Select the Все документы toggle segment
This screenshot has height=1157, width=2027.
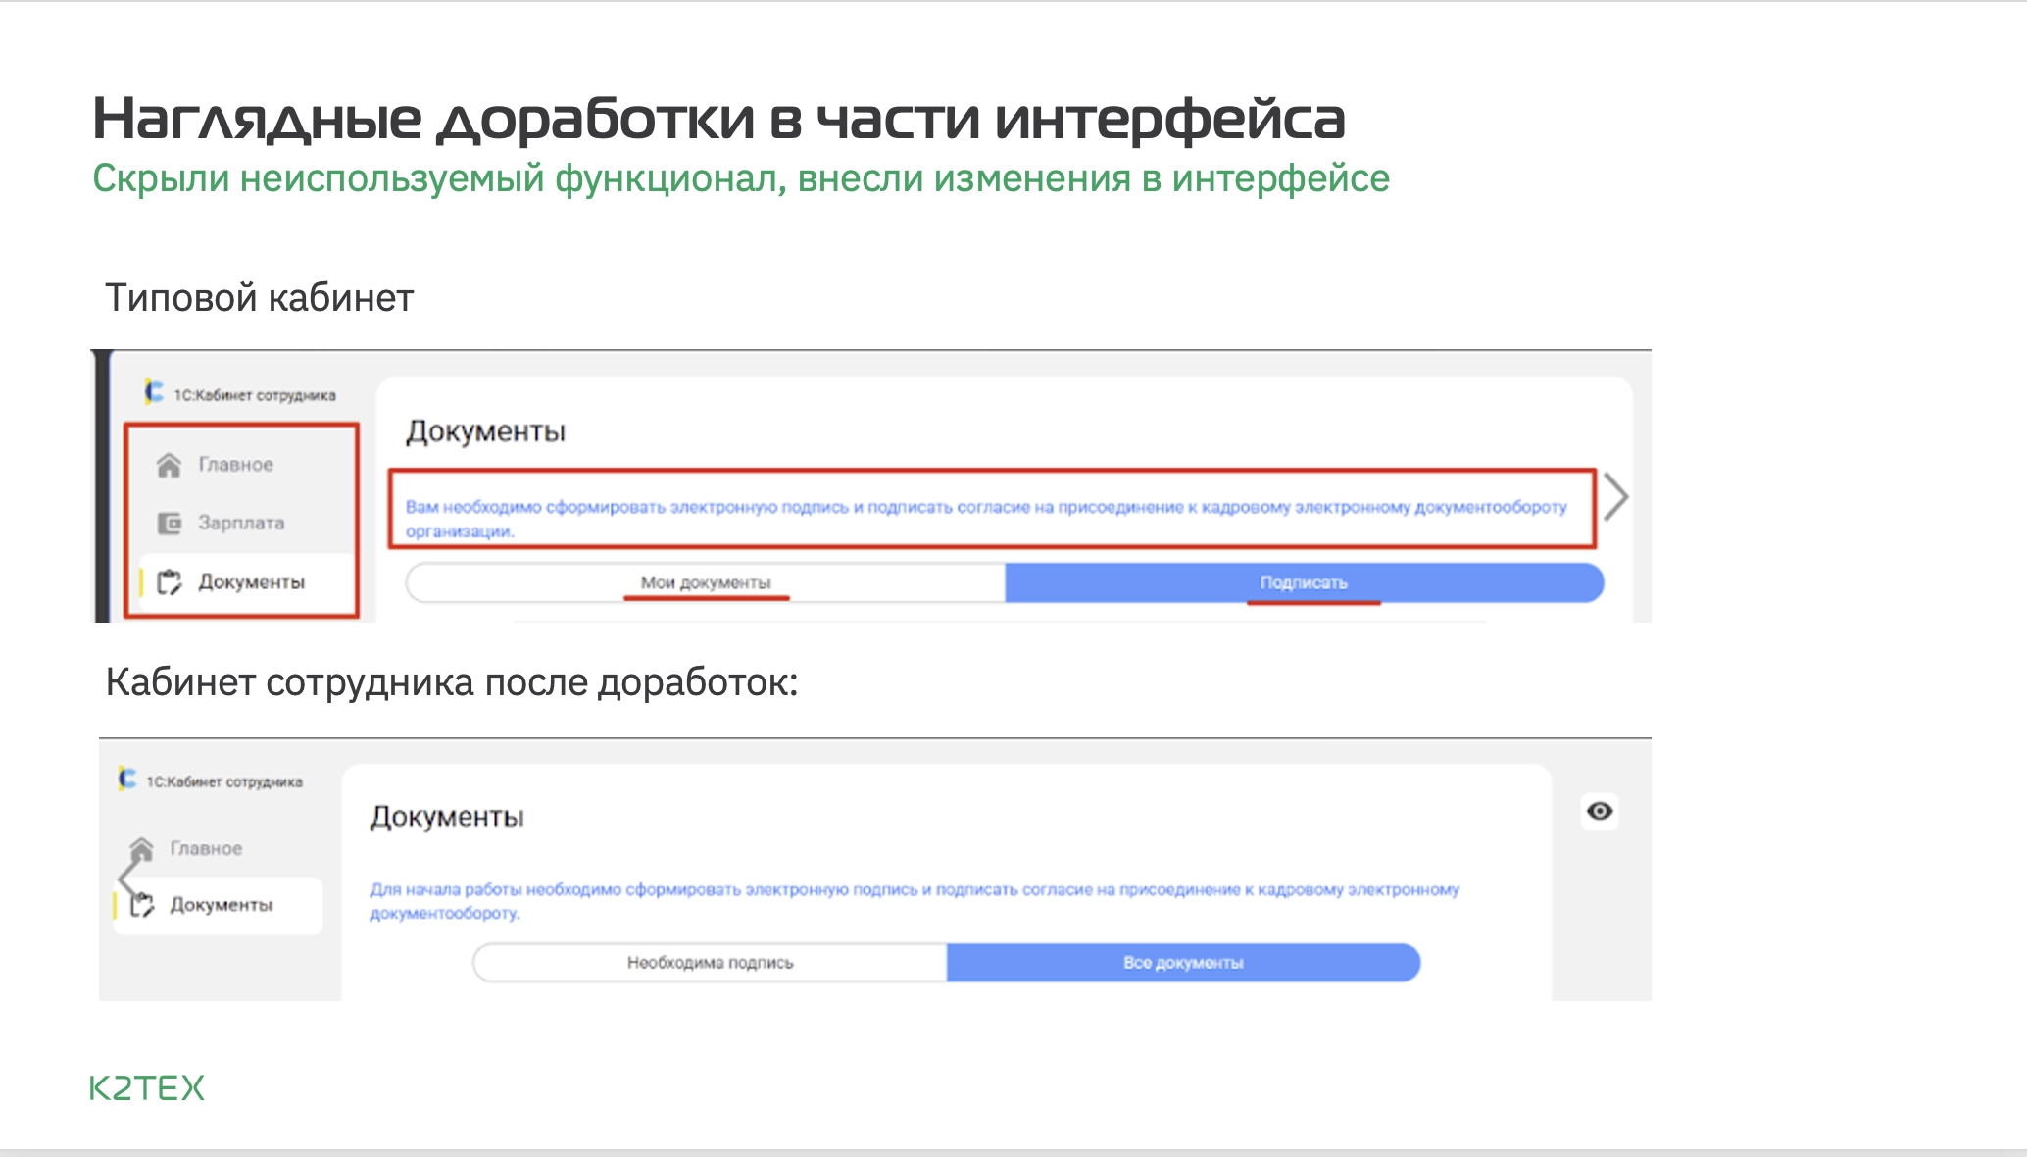click(x=1183, y=963)
